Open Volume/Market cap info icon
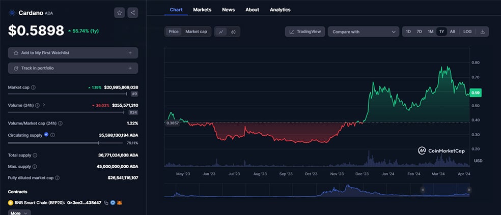The width and height of the screenshot is (501, 215). (61, 123)
